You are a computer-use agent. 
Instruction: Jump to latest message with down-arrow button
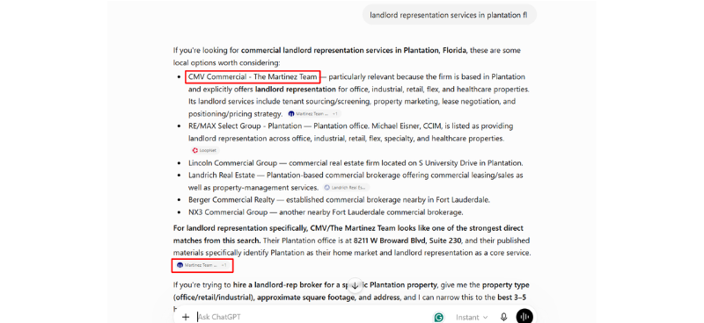[355, 285]
